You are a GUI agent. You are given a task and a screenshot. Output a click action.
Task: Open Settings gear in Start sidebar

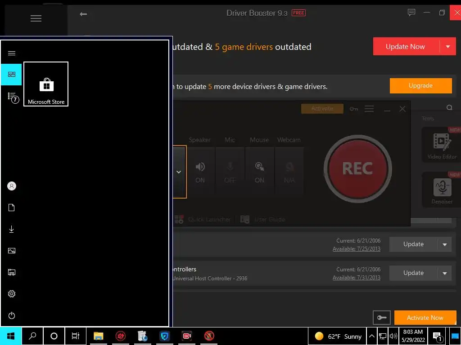(11, 294)
